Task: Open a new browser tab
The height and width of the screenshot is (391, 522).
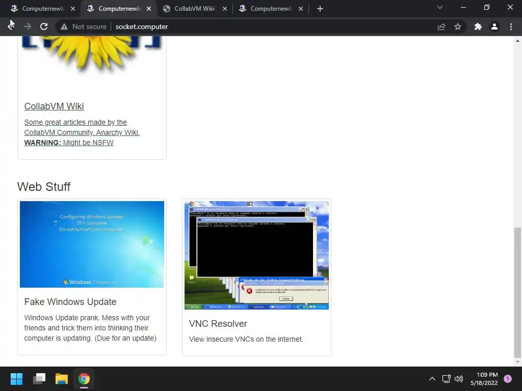Action: 320,9
